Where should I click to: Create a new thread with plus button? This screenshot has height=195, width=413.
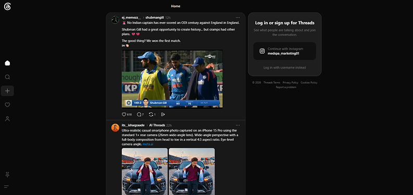7,91
